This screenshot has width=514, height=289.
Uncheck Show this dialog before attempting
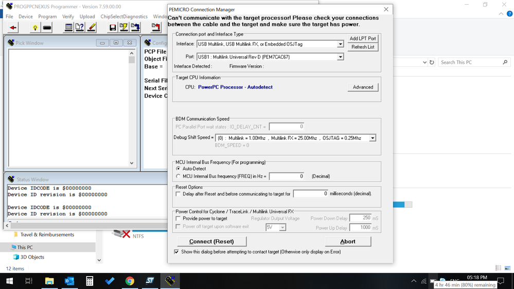176,251
